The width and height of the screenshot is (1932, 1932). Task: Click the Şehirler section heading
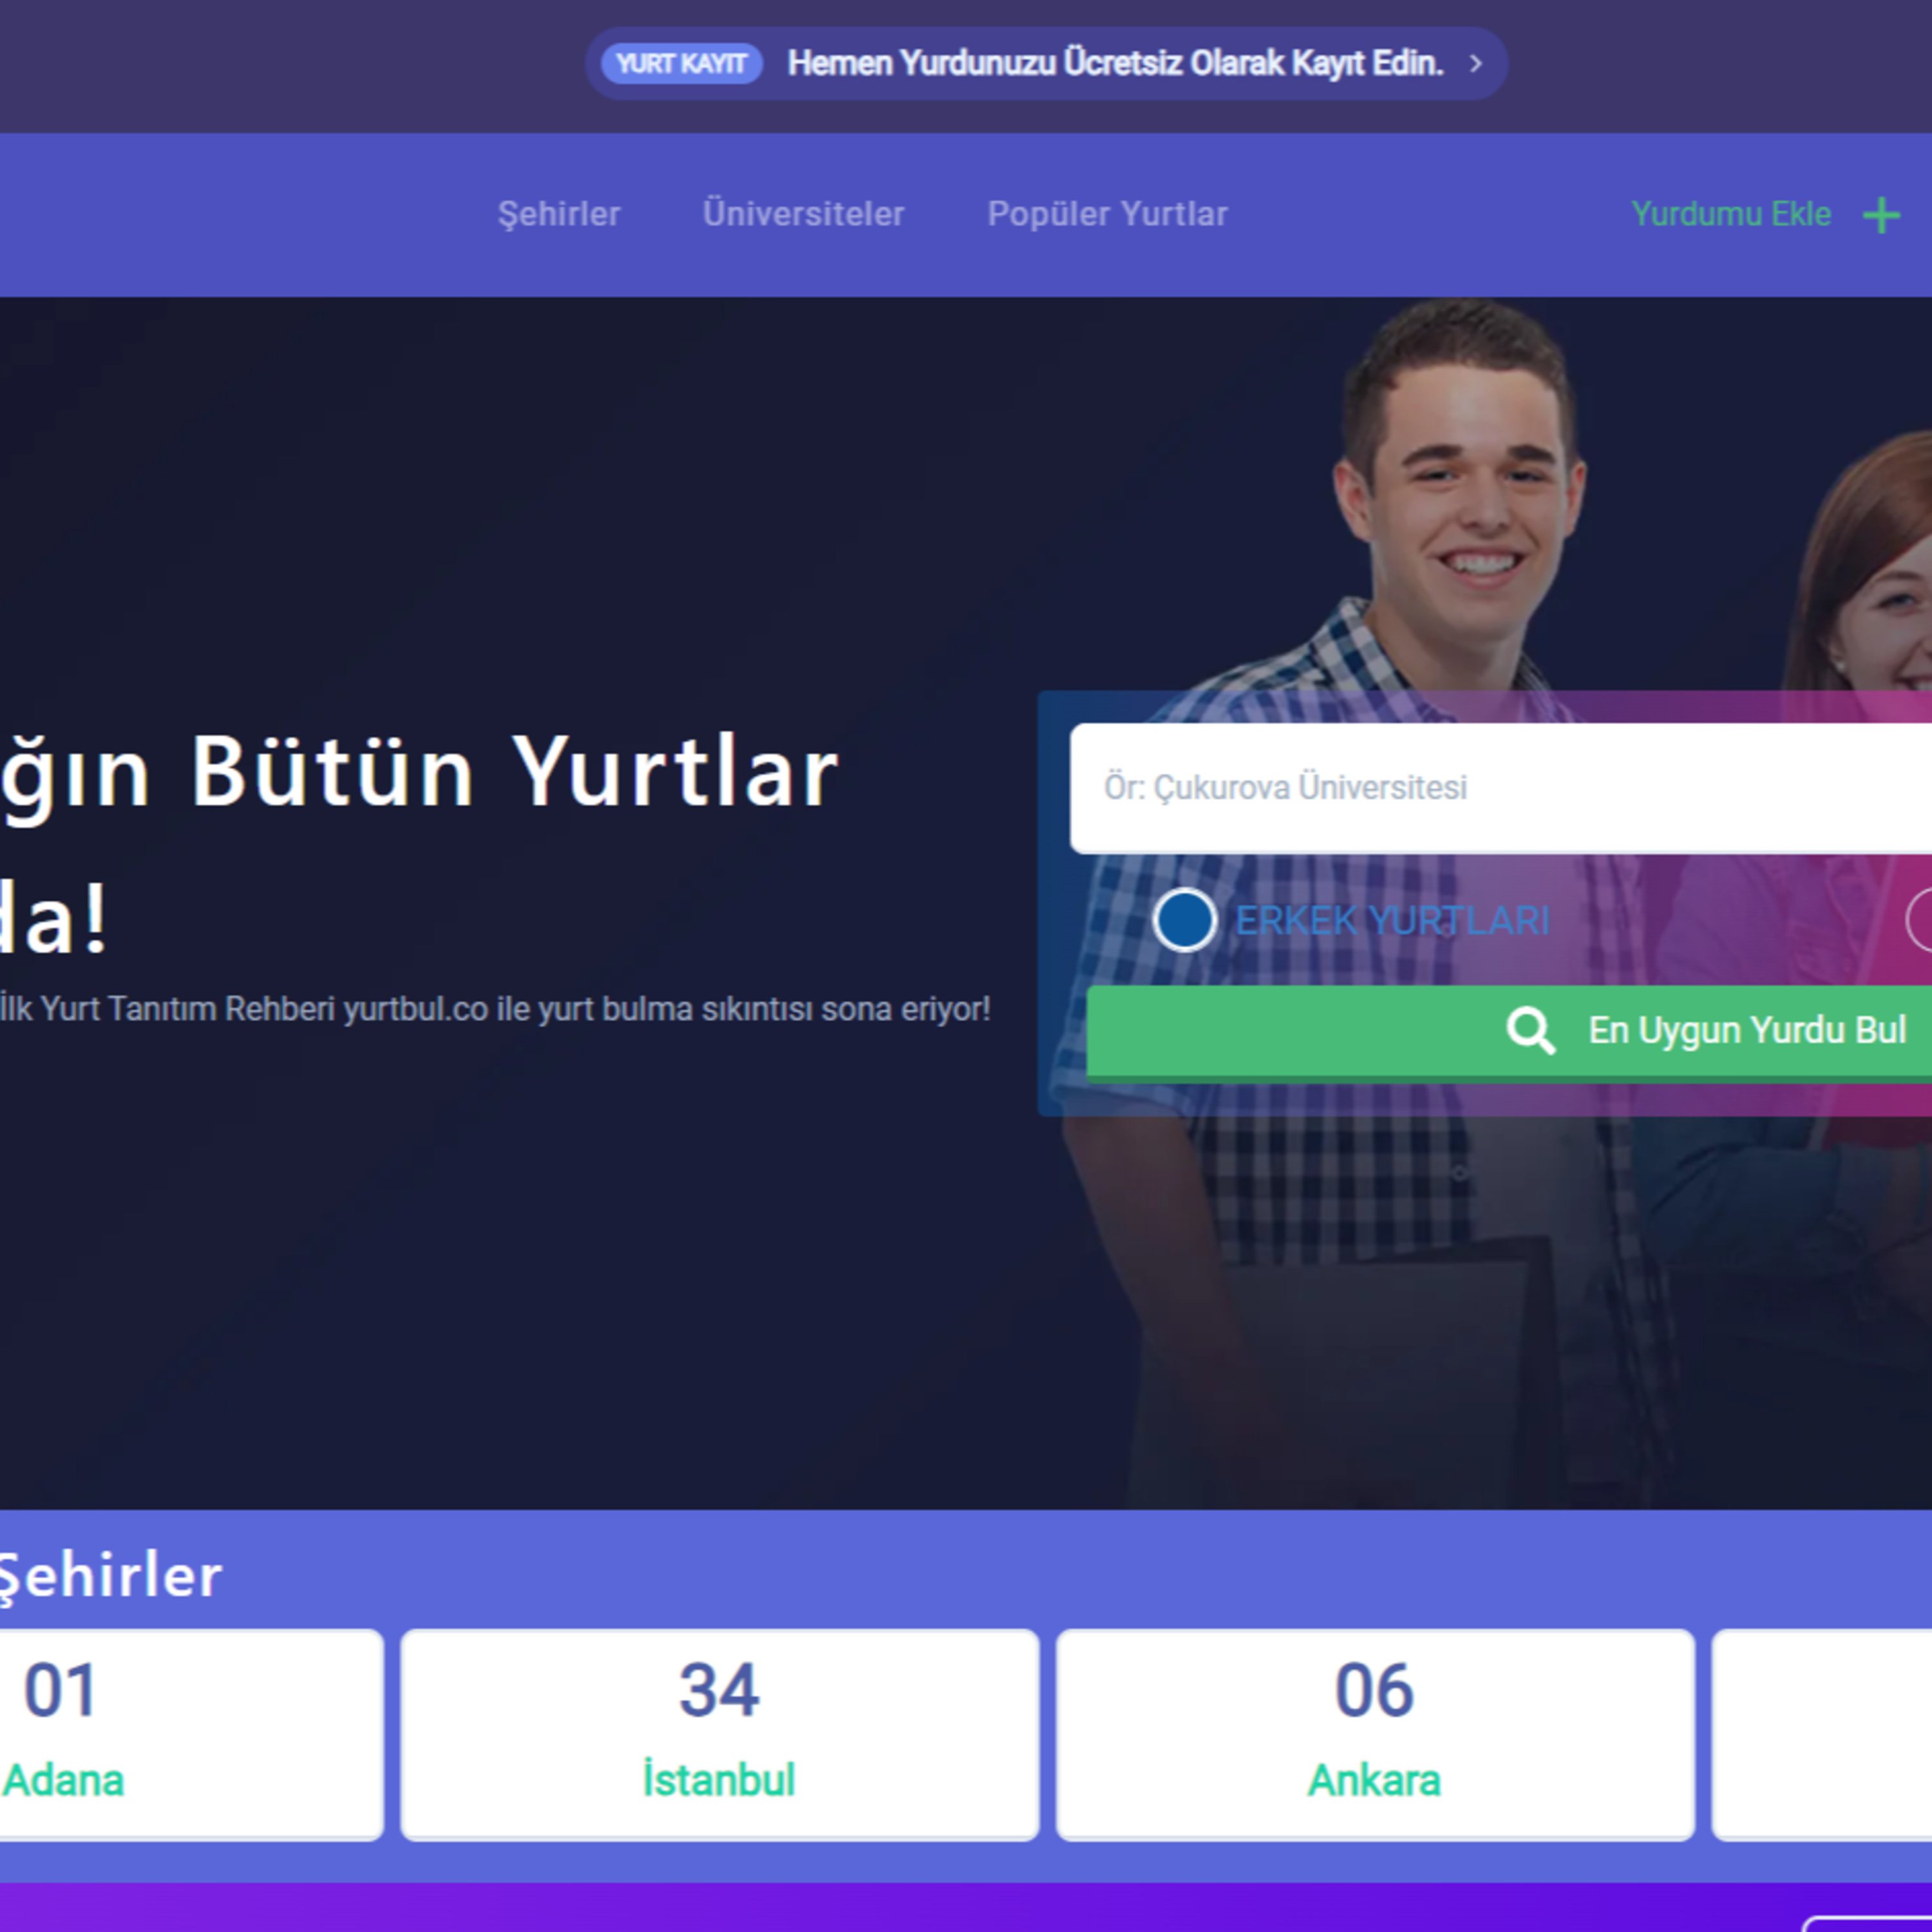pos(110,1577)
